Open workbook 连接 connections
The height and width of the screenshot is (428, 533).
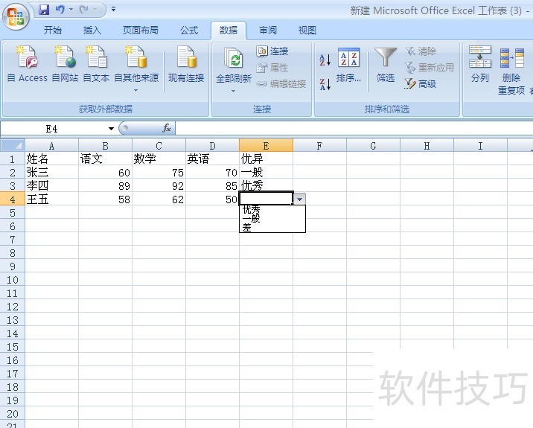[272, 51]
